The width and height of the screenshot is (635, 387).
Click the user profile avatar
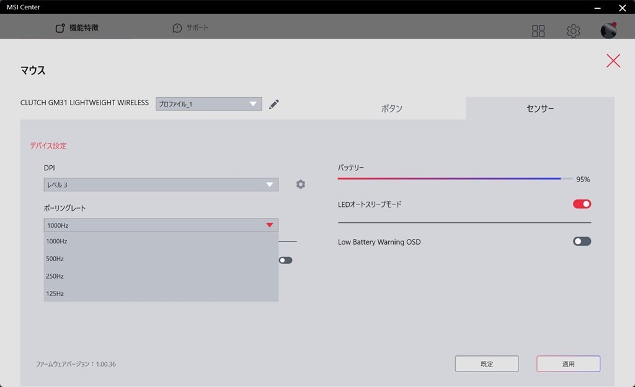click(x=608, y=31)
